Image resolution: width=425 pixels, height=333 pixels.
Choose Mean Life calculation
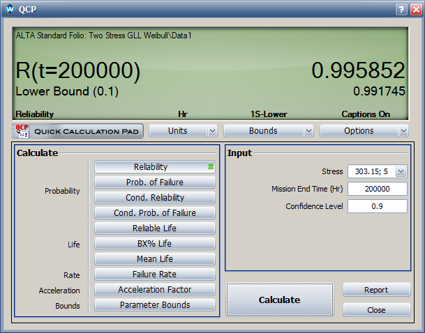click(155, 259)
